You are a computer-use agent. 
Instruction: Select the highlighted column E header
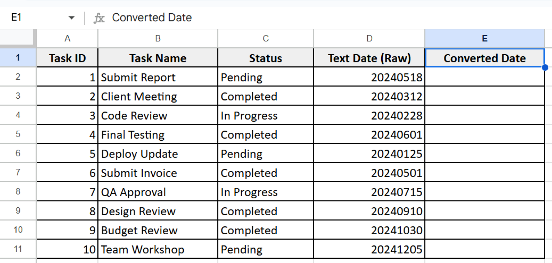point(484,38)
